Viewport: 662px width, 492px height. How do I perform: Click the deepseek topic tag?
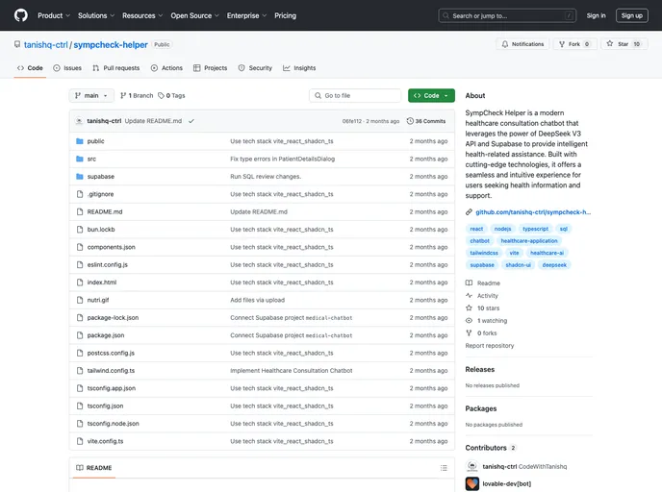(x=554, y=265)
